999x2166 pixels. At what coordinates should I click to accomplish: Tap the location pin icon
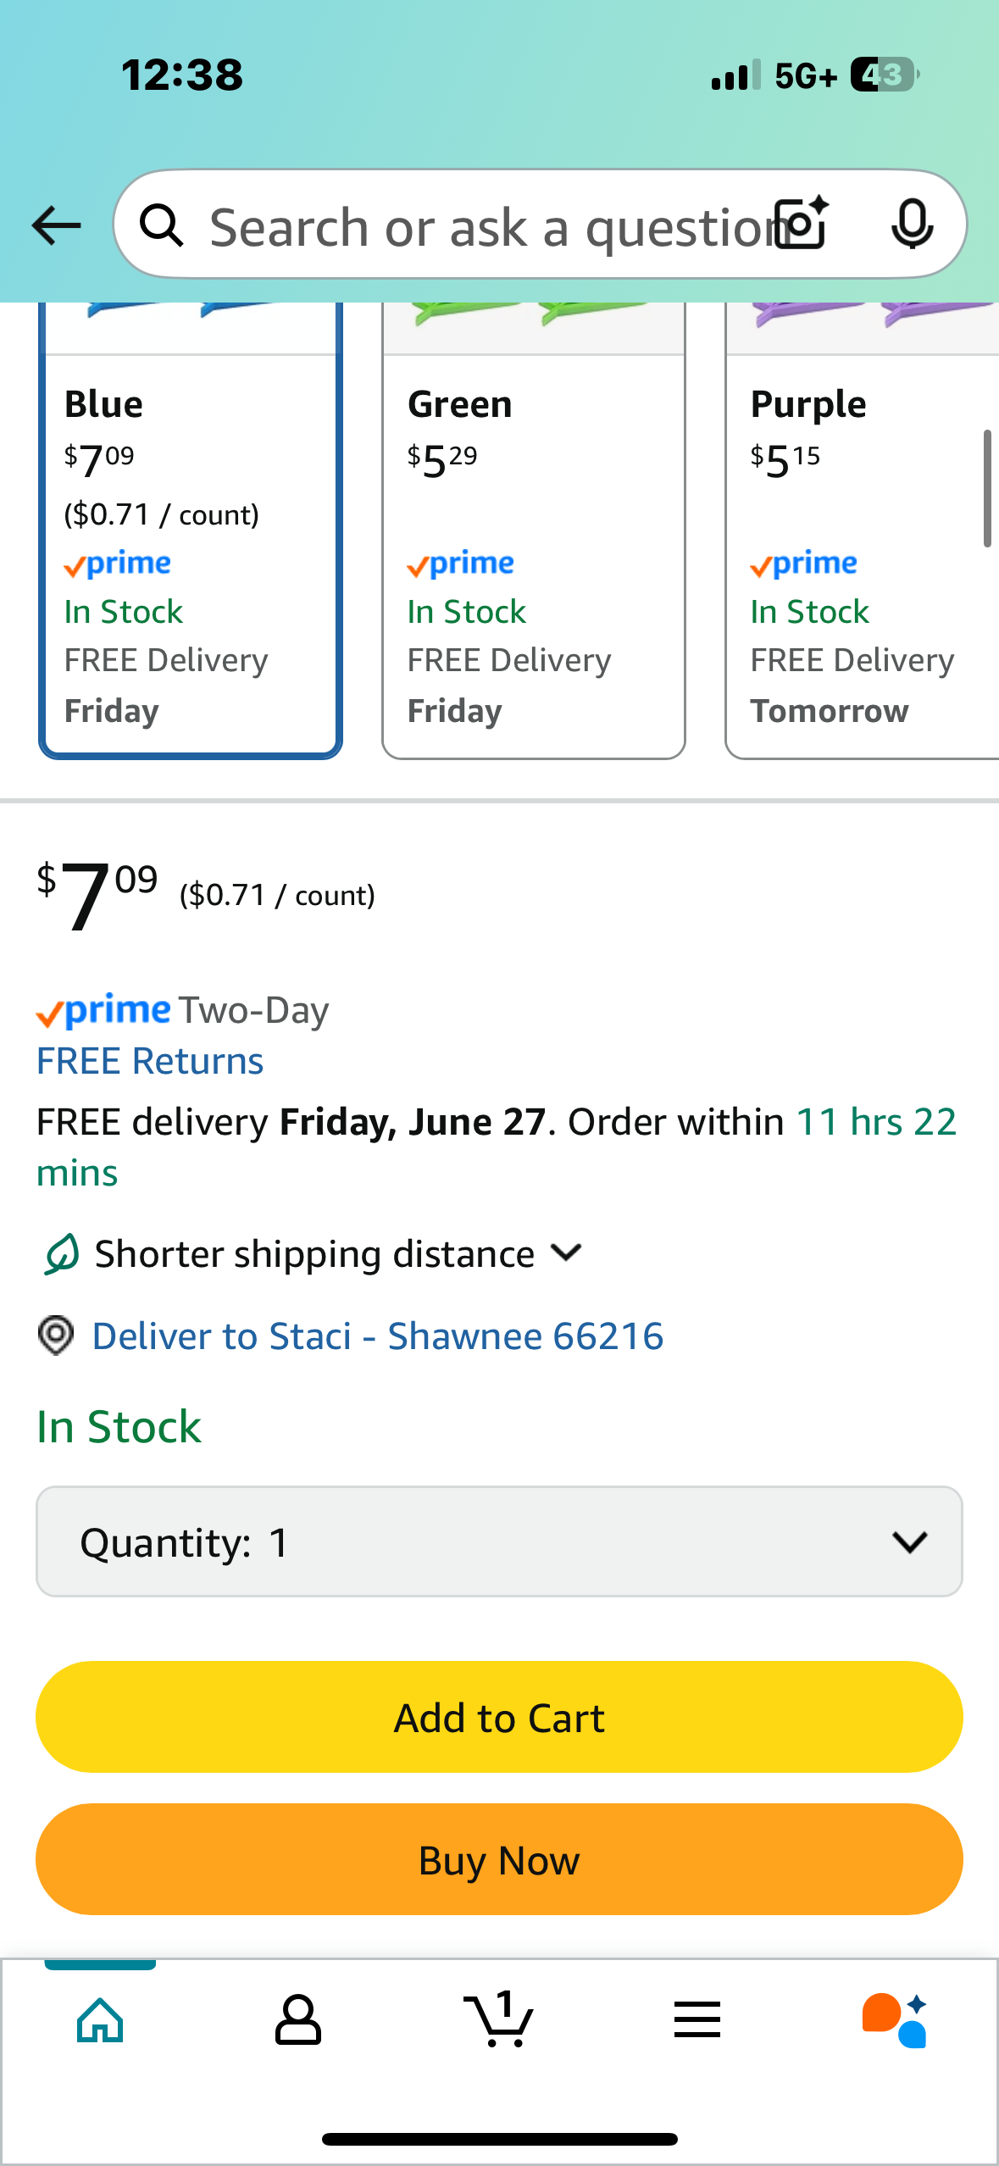click(56, 1336)
